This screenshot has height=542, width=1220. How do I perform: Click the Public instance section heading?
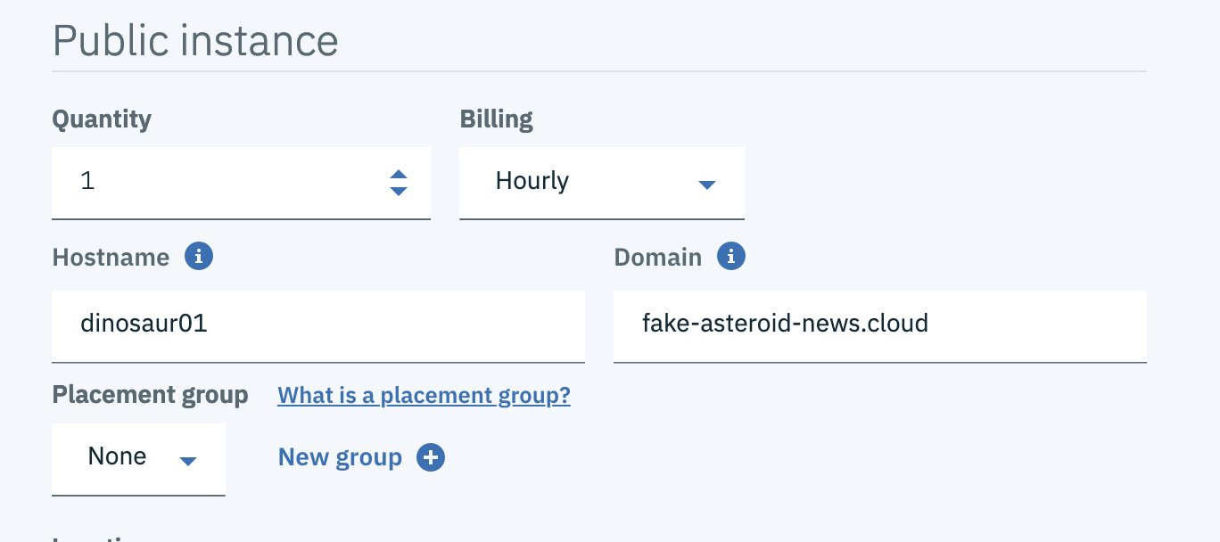(x=195, y=40)
